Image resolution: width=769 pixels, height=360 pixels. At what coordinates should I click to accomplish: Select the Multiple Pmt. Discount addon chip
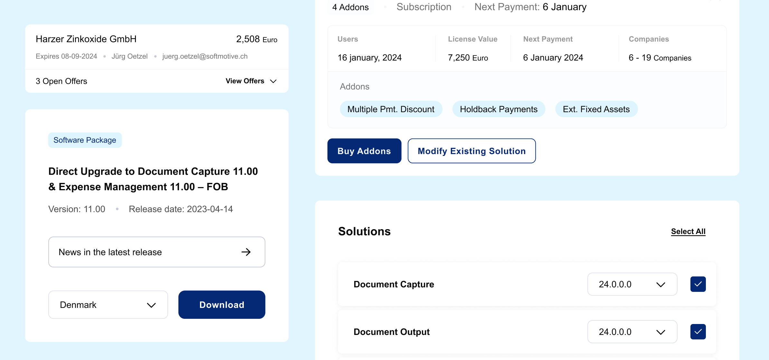[x=391, y=109]
